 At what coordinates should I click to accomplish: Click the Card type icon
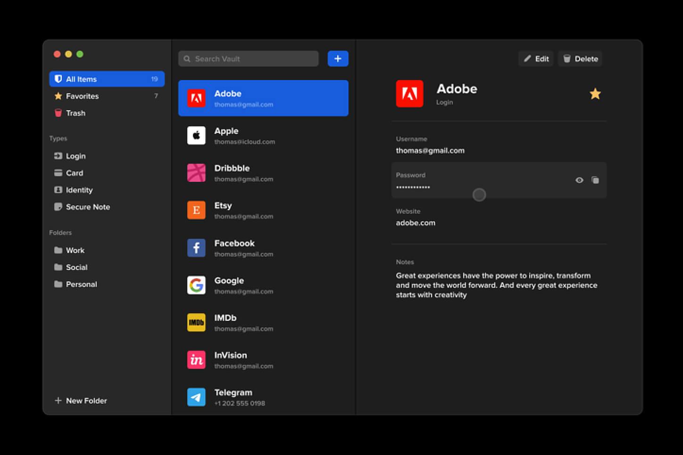tap(58, 173)
